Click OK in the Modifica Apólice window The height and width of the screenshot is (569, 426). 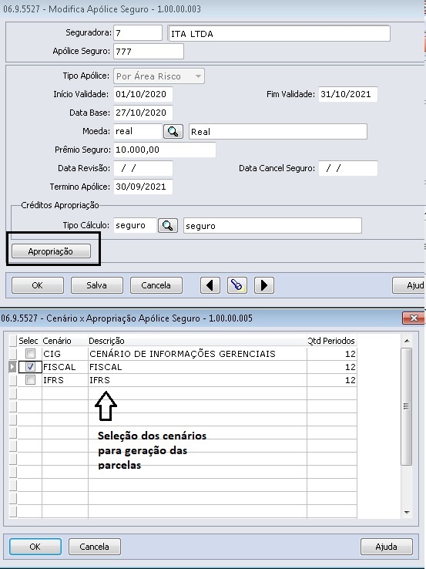(x=37, y=285)
